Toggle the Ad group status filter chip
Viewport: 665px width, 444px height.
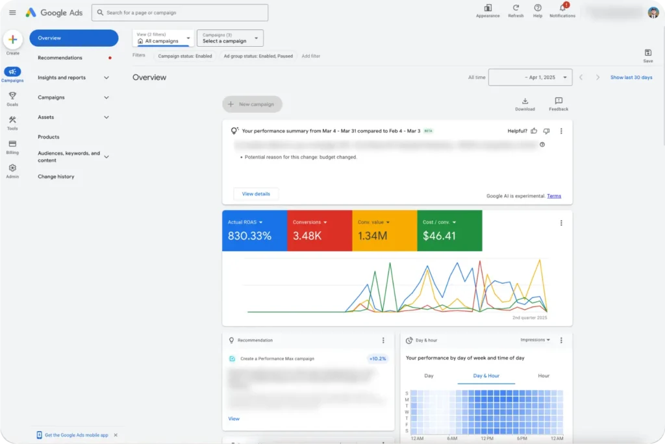[x=258, y=56]
